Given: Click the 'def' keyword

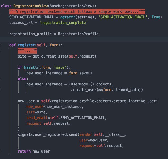Looking at the screenshot, I should click(12, 45).
